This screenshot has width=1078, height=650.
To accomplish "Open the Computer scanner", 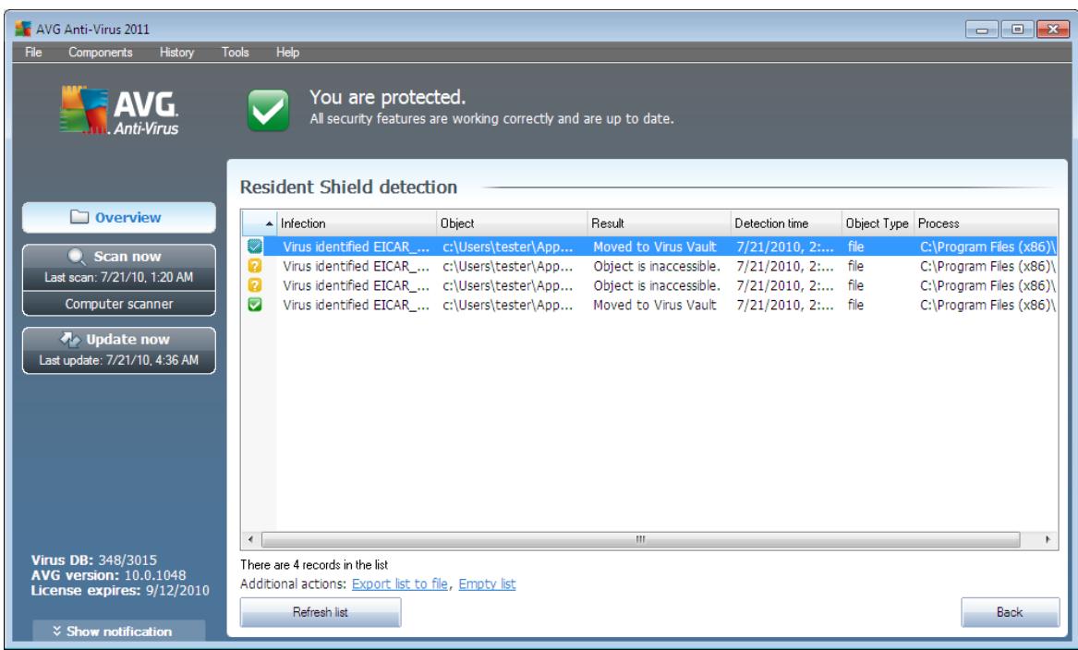I will (119, 304).
